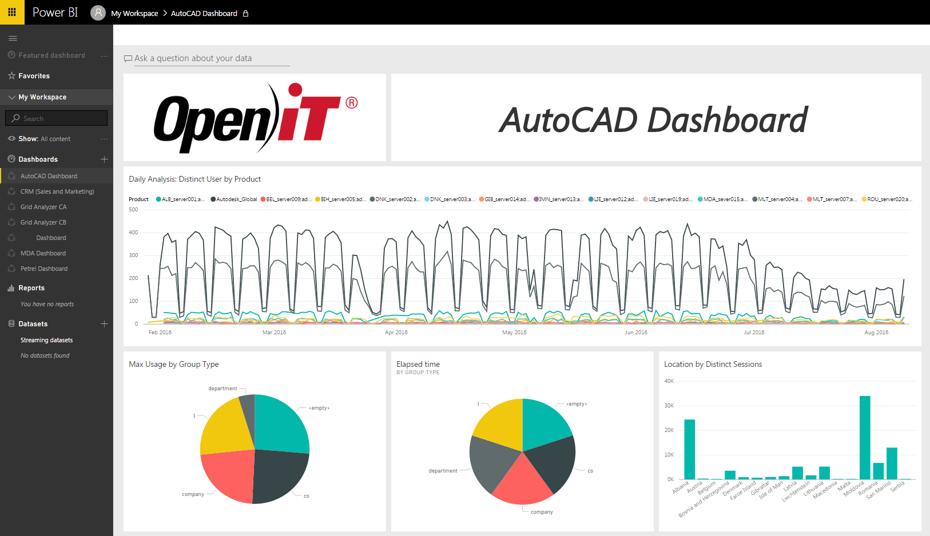Open Grid Analyzer CA dashboard
930x536 pixels.
pos(43,207)
